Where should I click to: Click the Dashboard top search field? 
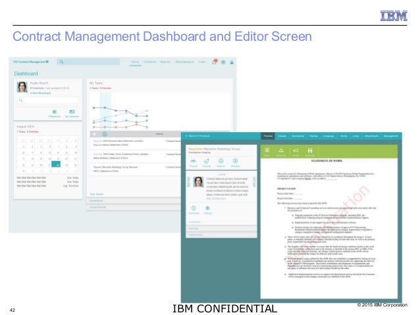(88, 62)
